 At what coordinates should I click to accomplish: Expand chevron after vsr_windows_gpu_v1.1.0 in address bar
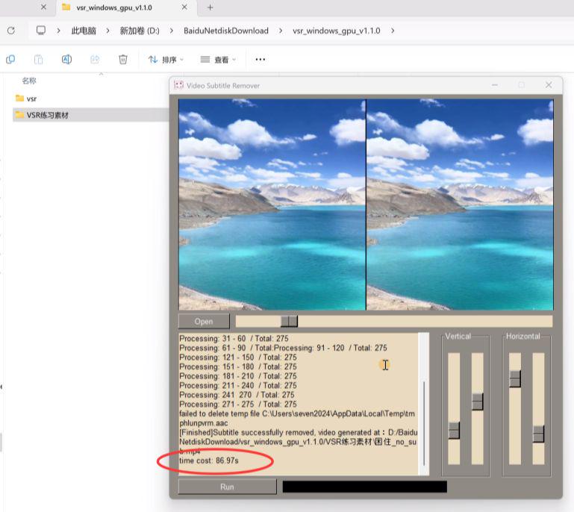(x=393, y=31)
